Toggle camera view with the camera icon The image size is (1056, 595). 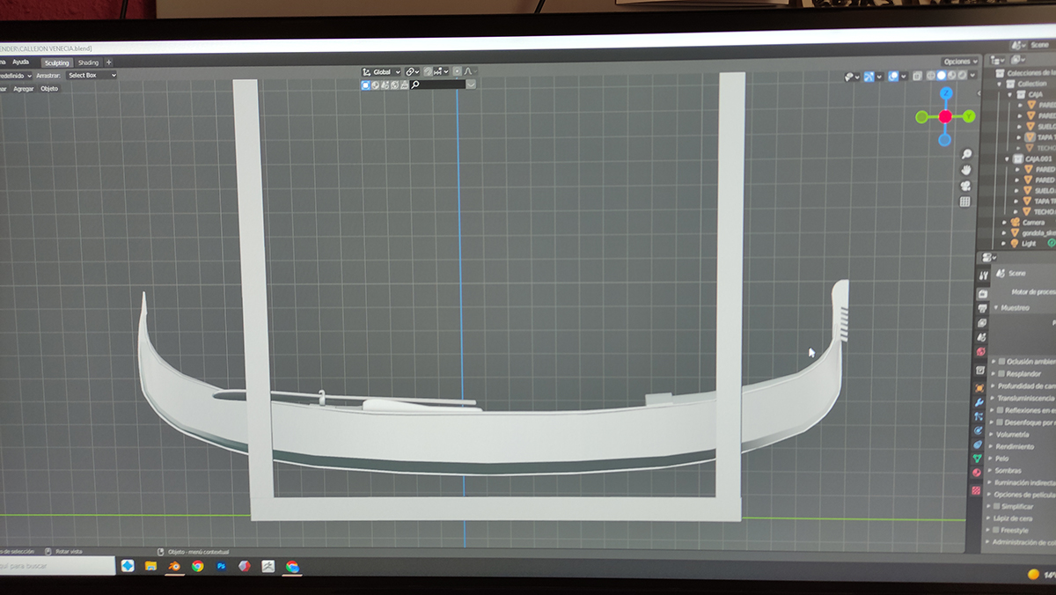[x=966, y=186]
